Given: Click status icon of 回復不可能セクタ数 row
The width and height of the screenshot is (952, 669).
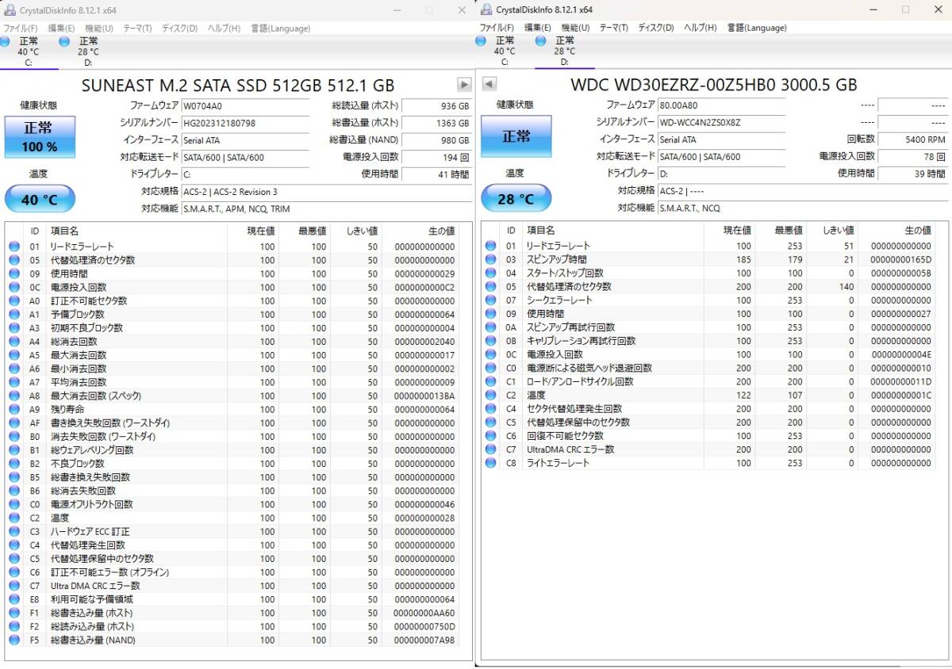Looking at the screenshot, I should click(x=490, y=436).
